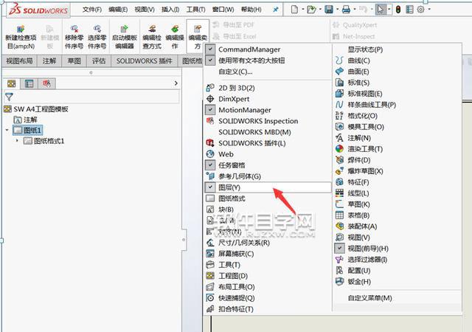
Task: Select 图纸1 in feature tree
Action: (x=28, y=131)
